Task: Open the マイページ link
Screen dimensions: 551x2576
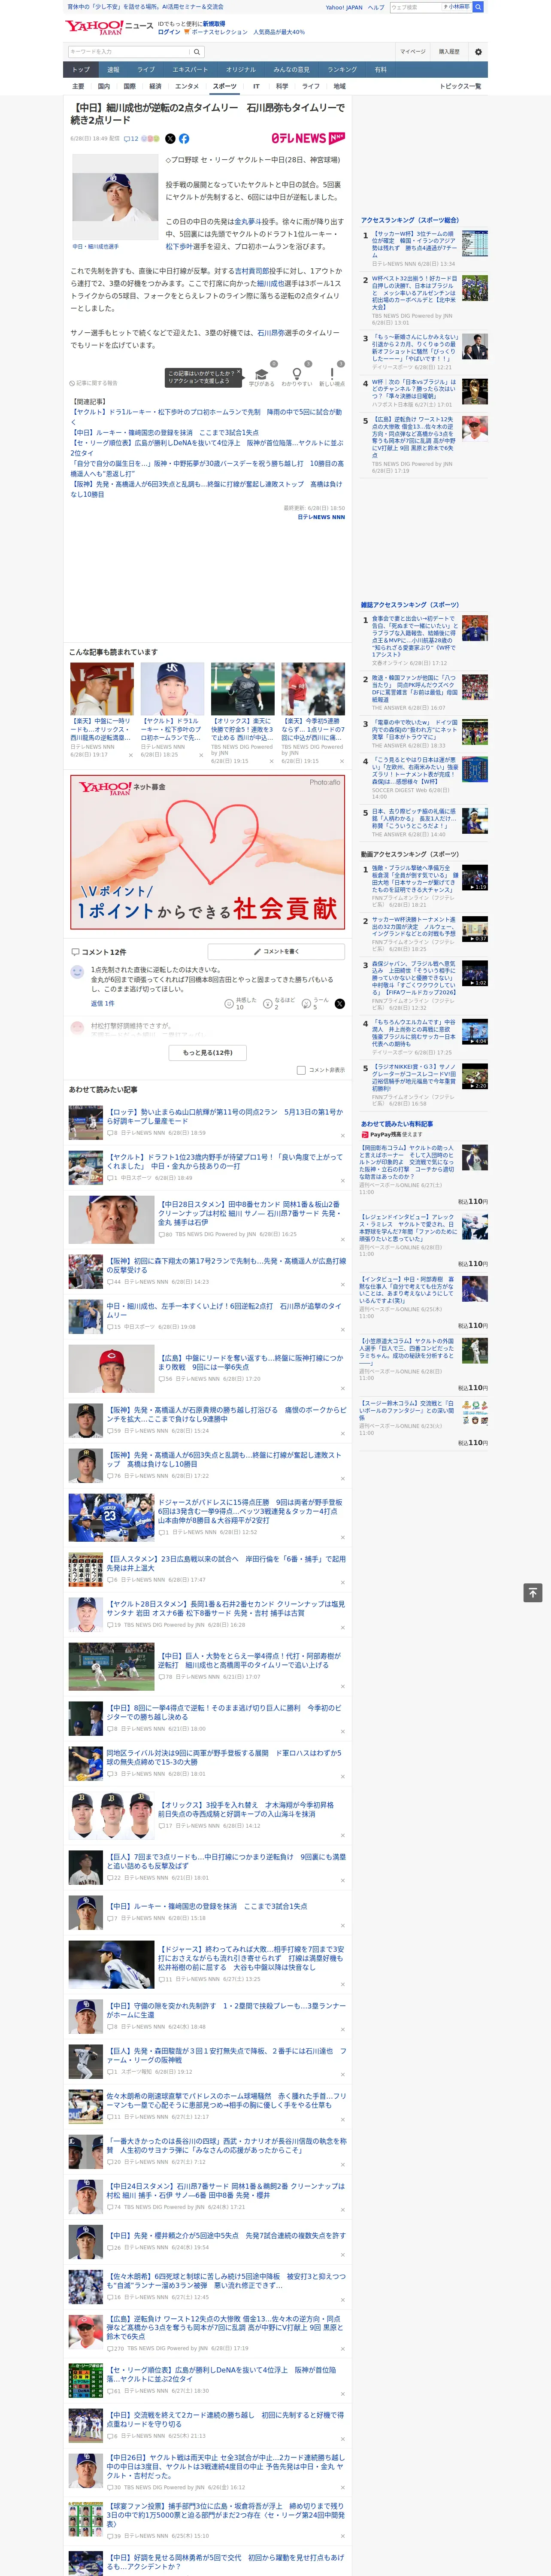Action: 413,52
